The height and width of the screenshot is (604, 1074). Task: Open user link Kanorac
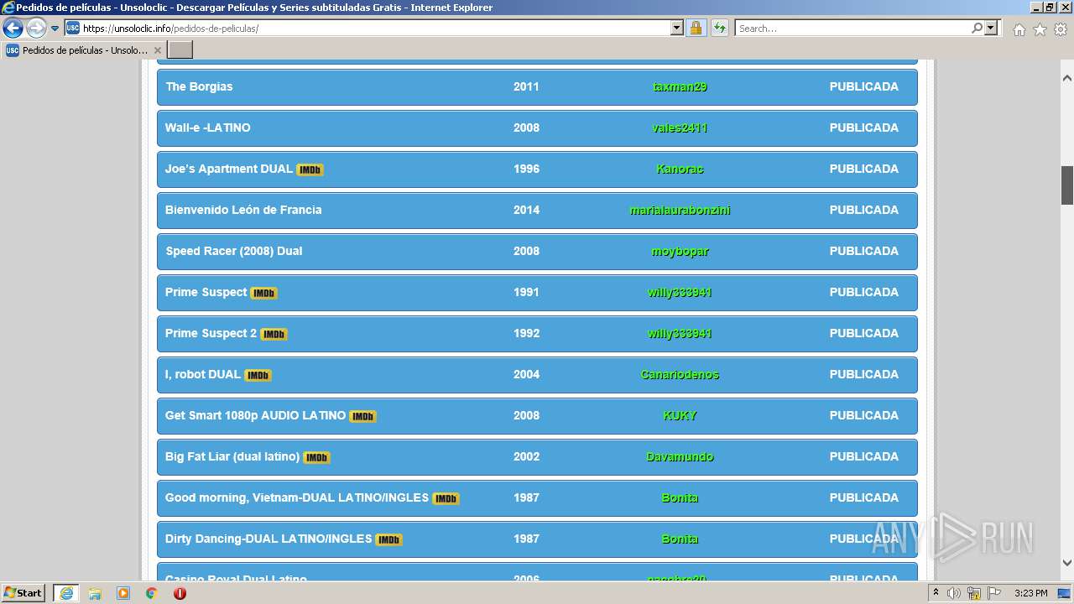tap(680, 169)
